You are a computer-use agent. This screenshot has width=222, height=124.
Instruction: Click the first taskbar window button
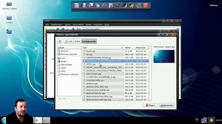point(39,120)
